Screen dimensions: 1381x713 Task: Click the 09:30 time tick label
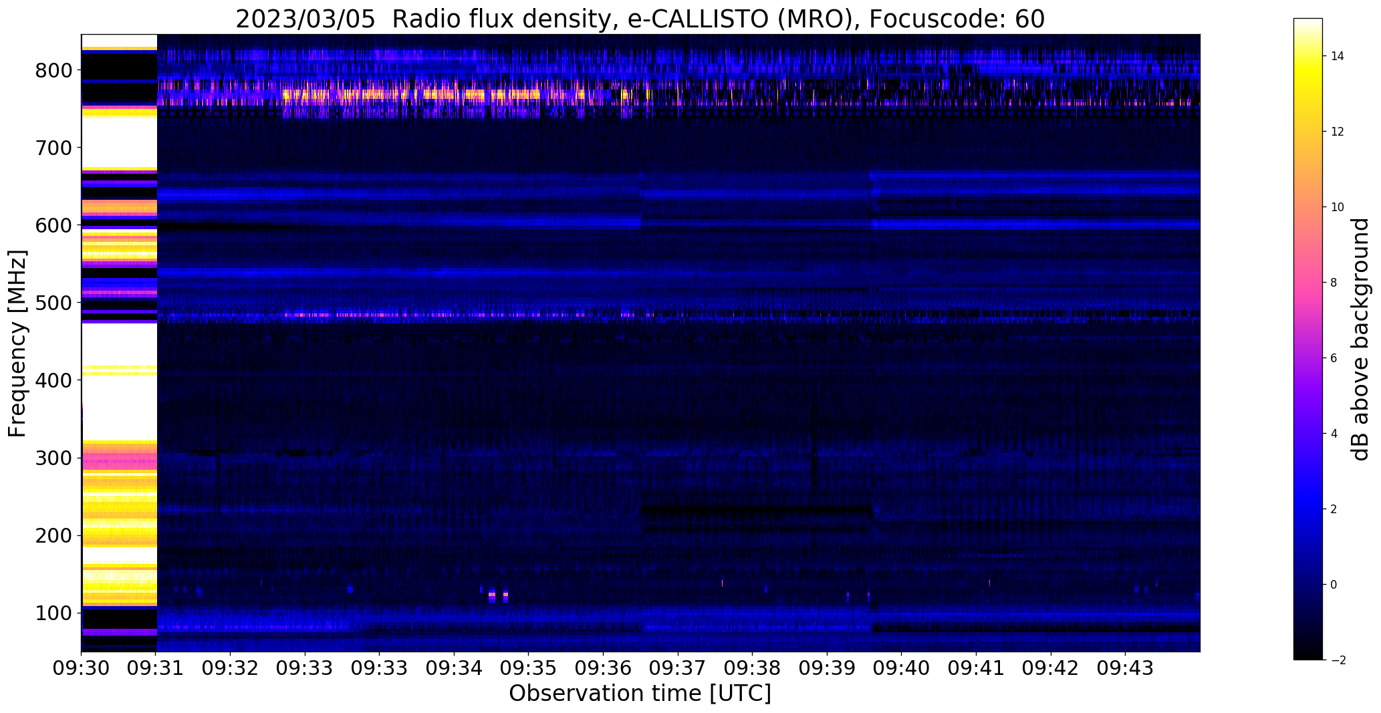pyautogui.click(x=82, y=669)
